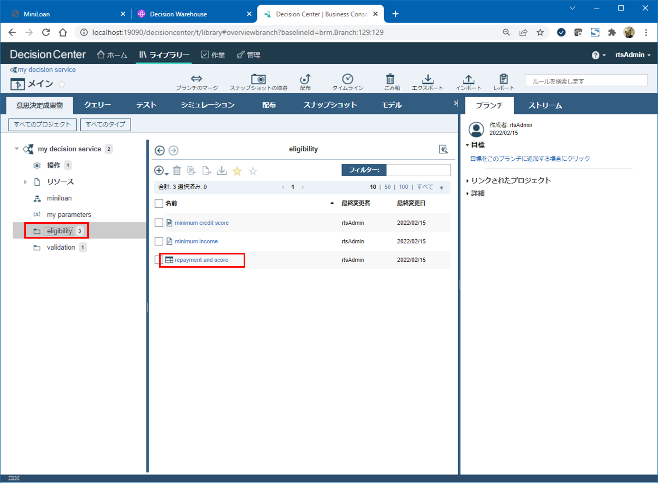This screenshot has height=483, width=658.
Task: Collapse the my decision service tree node
Action: pos(17,149)
